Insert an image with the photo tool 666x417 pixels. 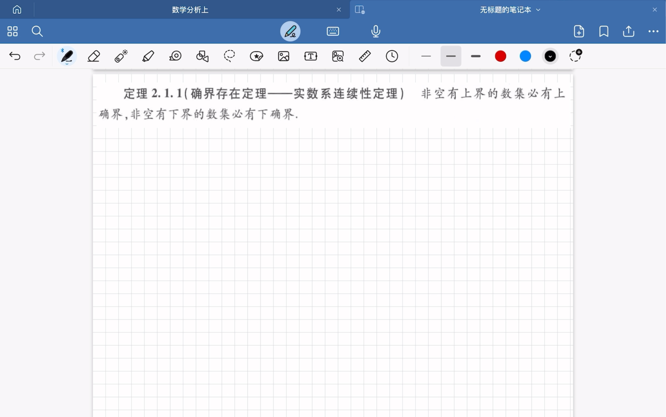pyautogui.click(x=284, y=56)
